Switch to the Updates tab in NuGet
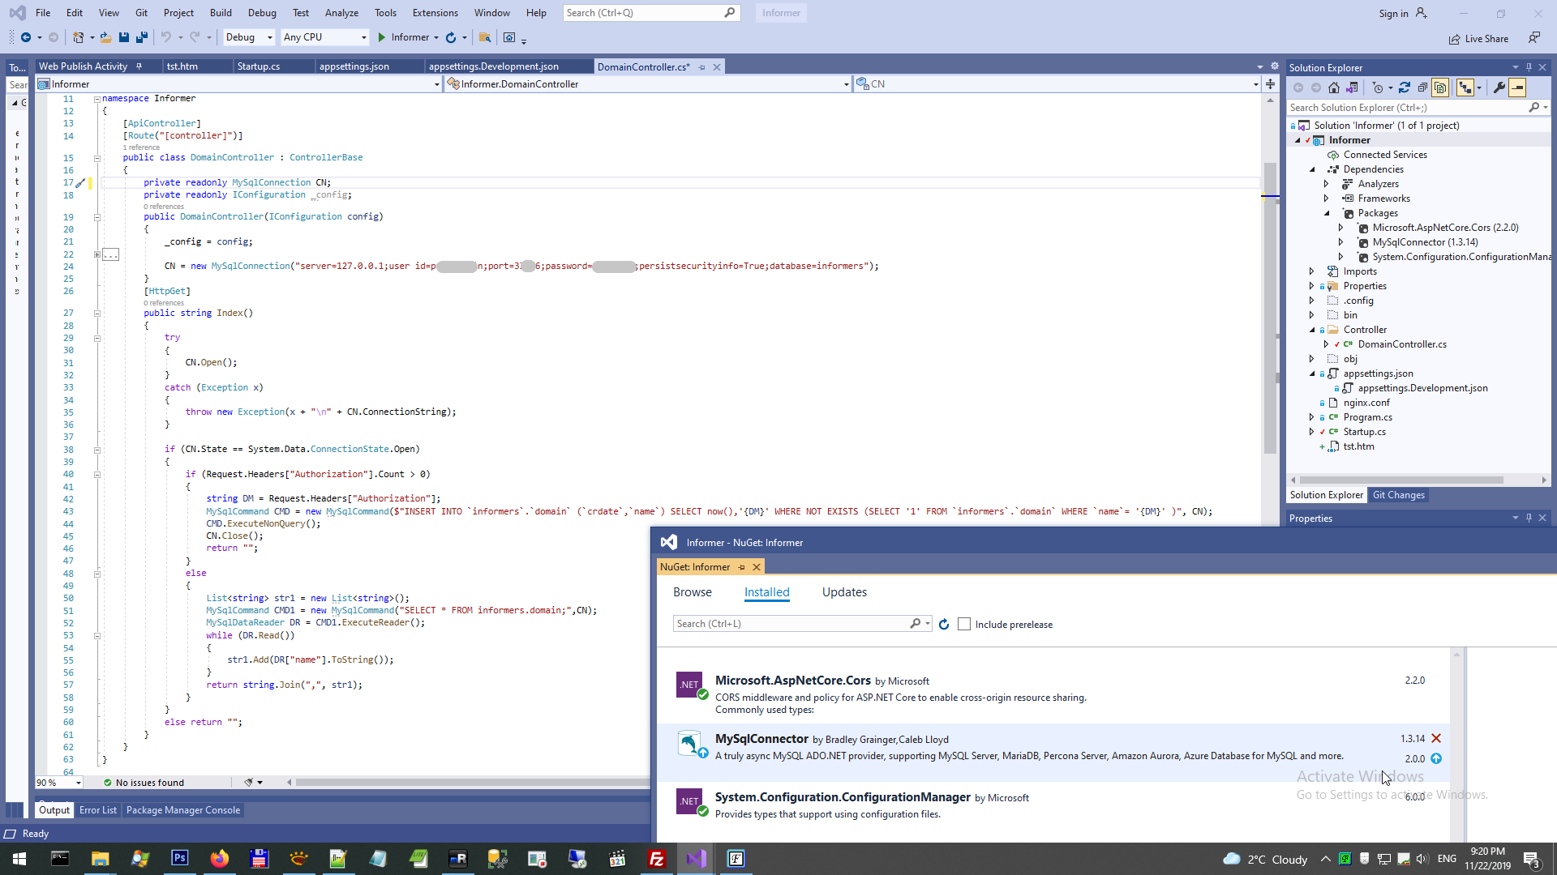 tap(844, 592)
